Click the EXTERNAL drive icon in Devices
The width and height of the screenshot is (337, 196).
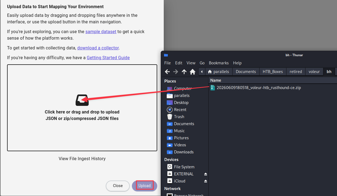coord(169,174)
